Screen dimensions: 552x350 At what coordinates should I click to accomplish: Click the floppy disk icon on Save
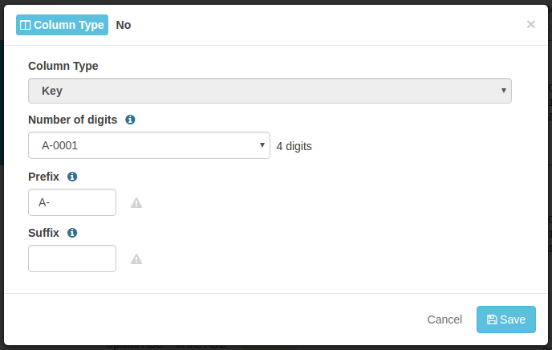492,319
